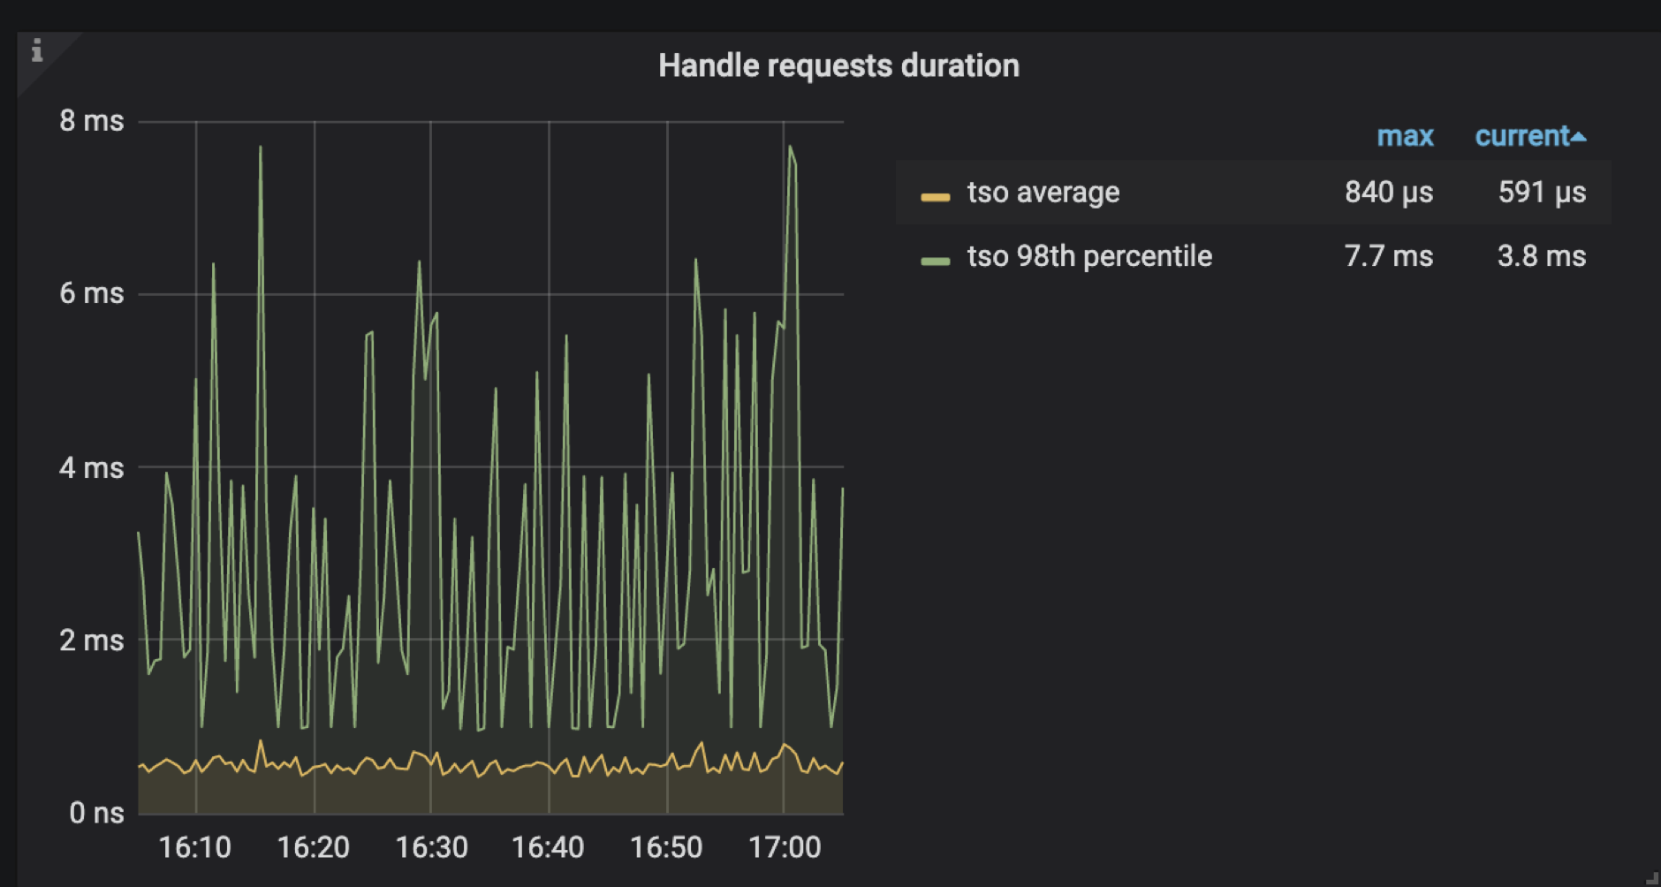The image size is (1661, 887).
Task: Click the 840 µs max value
Action: pyautogui.click(x=1389, y=192)
